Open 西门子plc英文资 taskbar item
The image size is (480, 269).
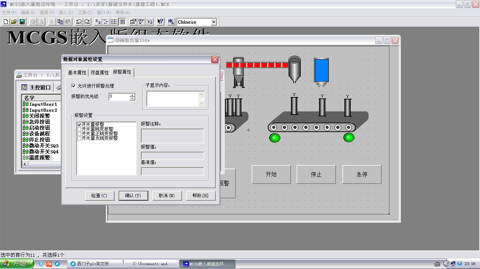pyautogui.click(x=96, y=264)
